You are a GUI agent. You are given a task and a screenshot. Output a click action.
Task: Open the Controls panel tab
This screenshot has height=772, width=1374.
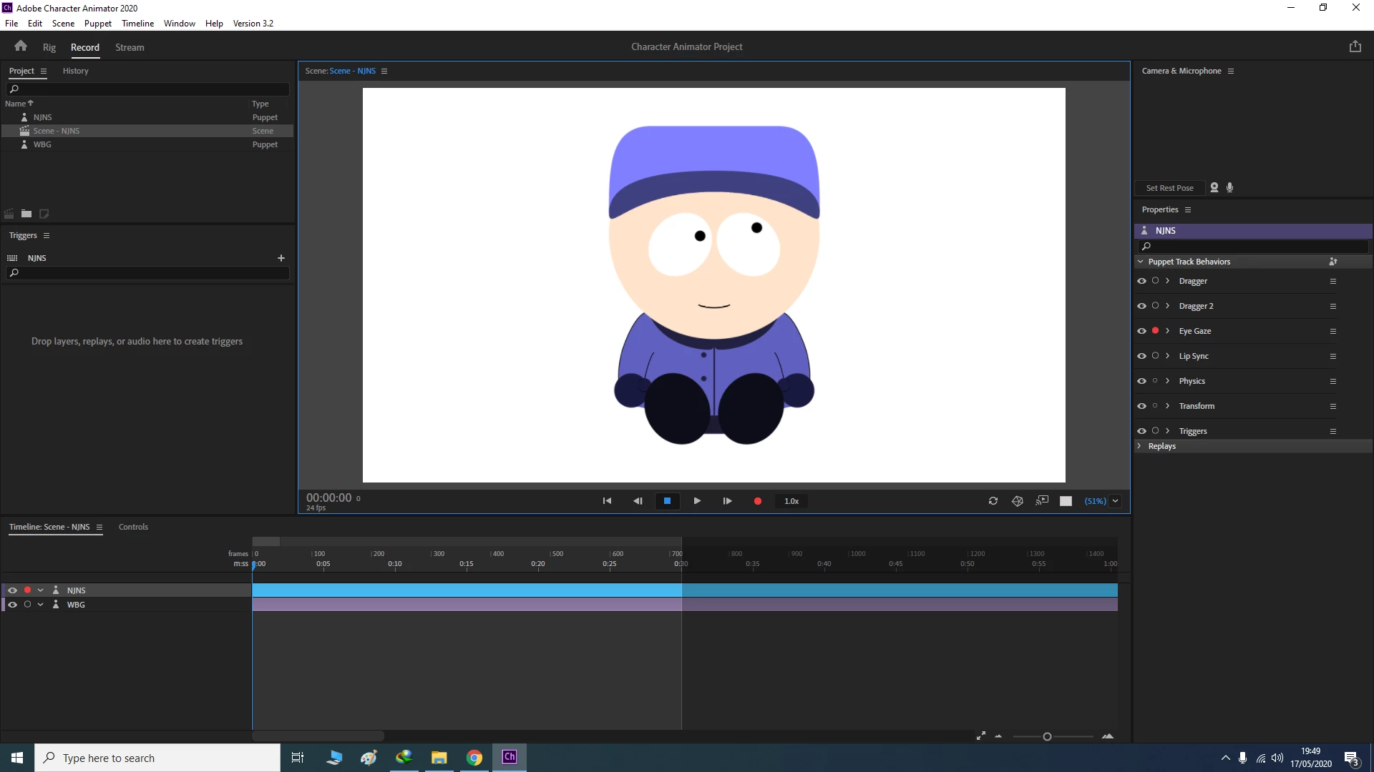pos(133,527)
